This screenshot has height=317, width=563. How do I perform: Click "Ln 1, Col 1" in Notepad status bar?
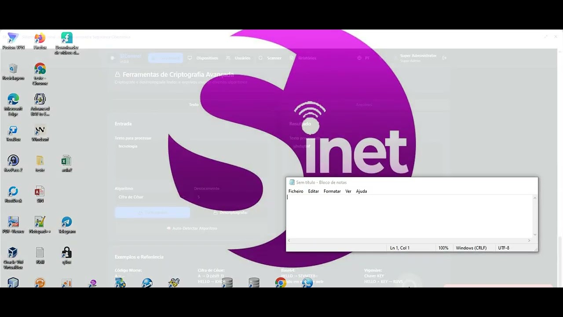(x=400, y=248)
